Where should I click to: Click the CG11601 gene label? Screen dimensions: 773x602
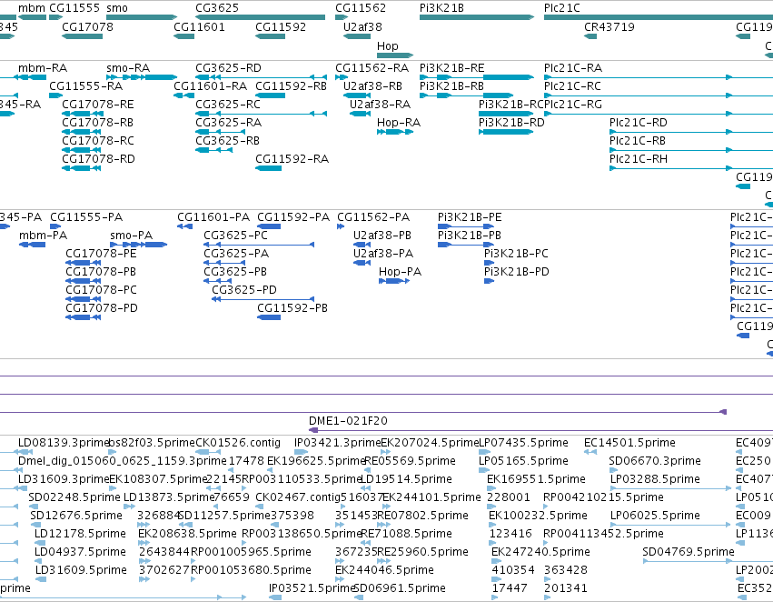pyautogui.click(x=199, y=26)
